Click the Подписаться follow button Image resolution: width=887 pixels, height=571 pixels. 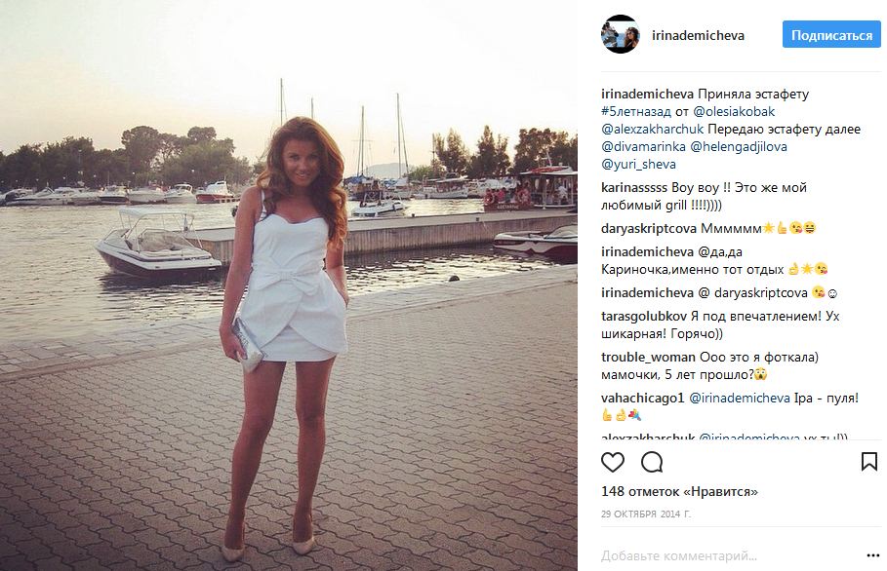831,35
